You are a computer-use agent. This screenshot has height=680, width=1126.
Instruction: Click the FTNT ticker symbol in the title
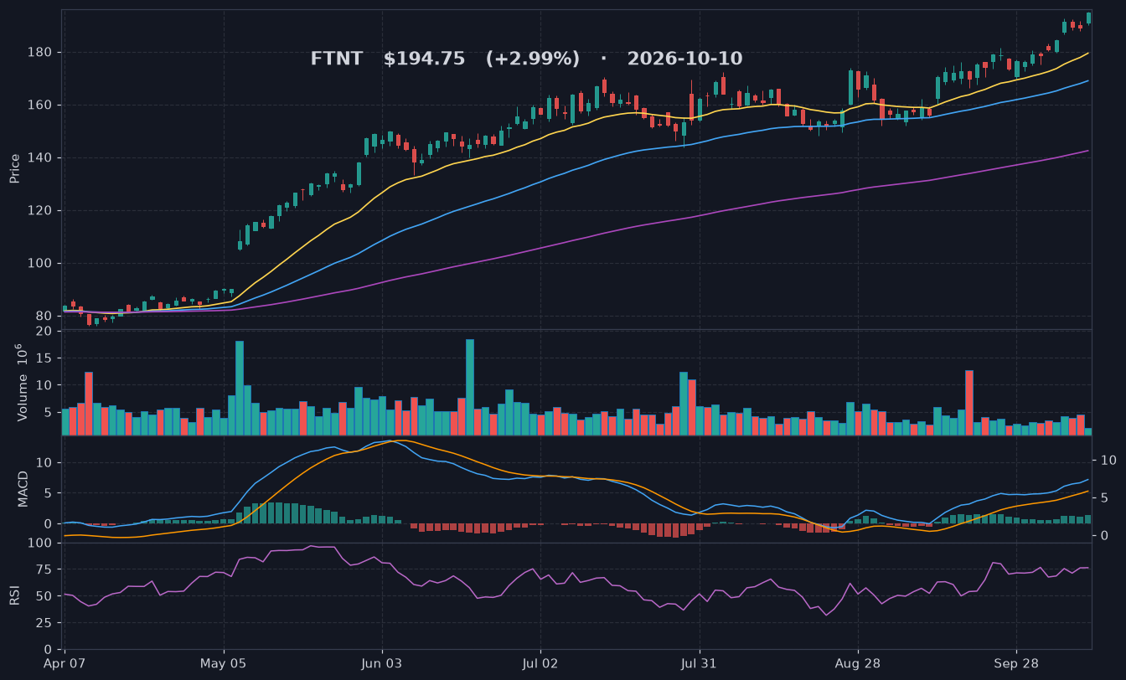337,59
